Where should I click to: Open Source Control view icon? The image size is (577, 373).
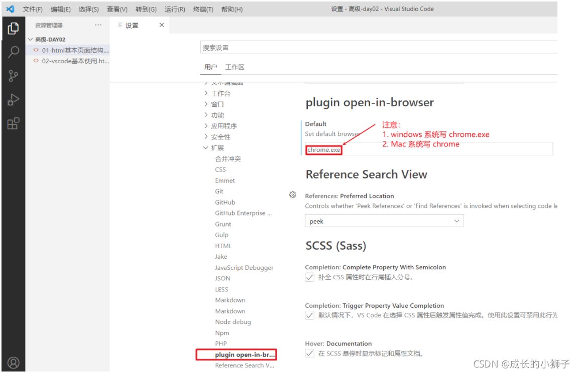(x=13, y=76)
